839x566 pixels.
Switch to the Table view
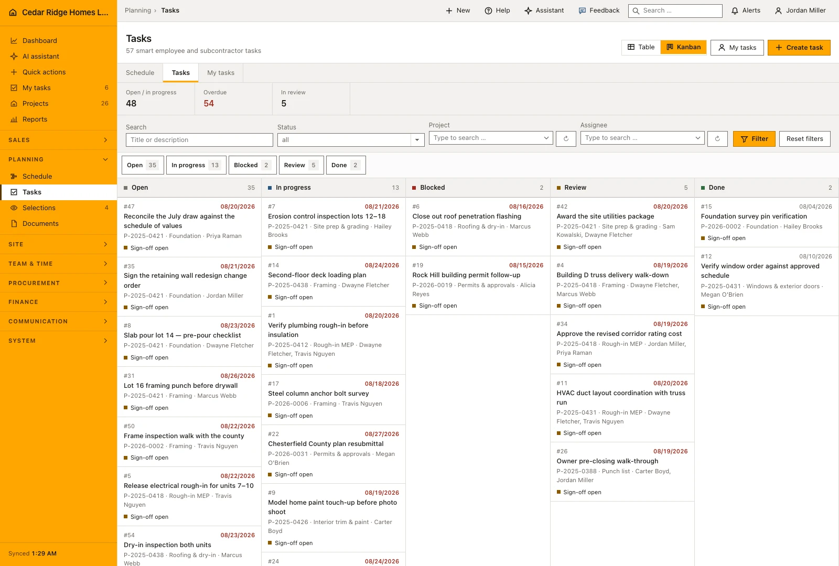[x=641, y=47]
